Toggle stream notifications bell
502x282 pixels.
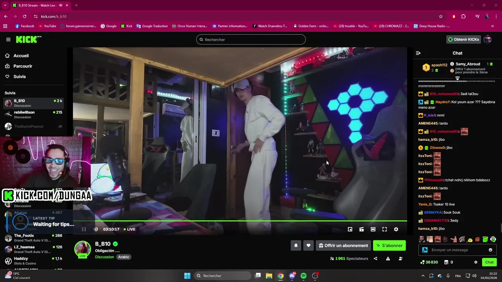[x=296, y=246]
